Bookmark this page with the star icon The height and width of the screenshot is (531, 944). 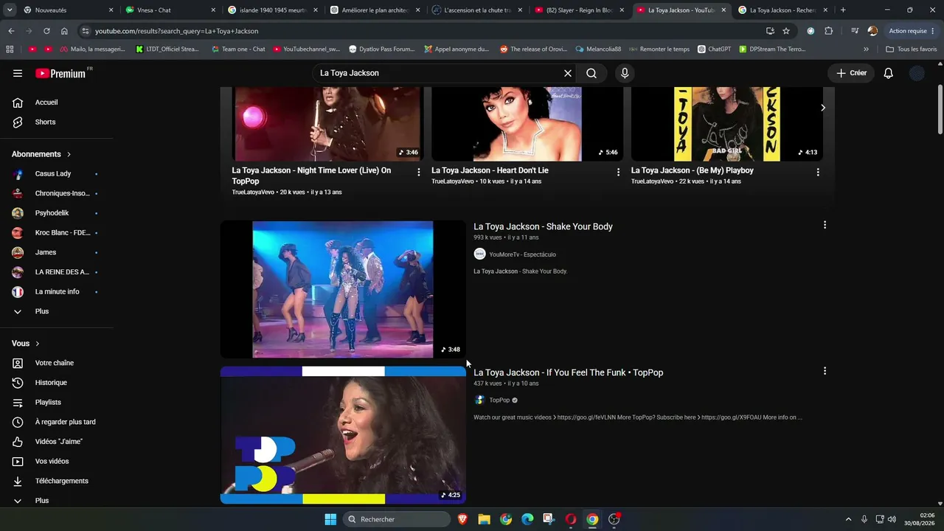point(786,31)
